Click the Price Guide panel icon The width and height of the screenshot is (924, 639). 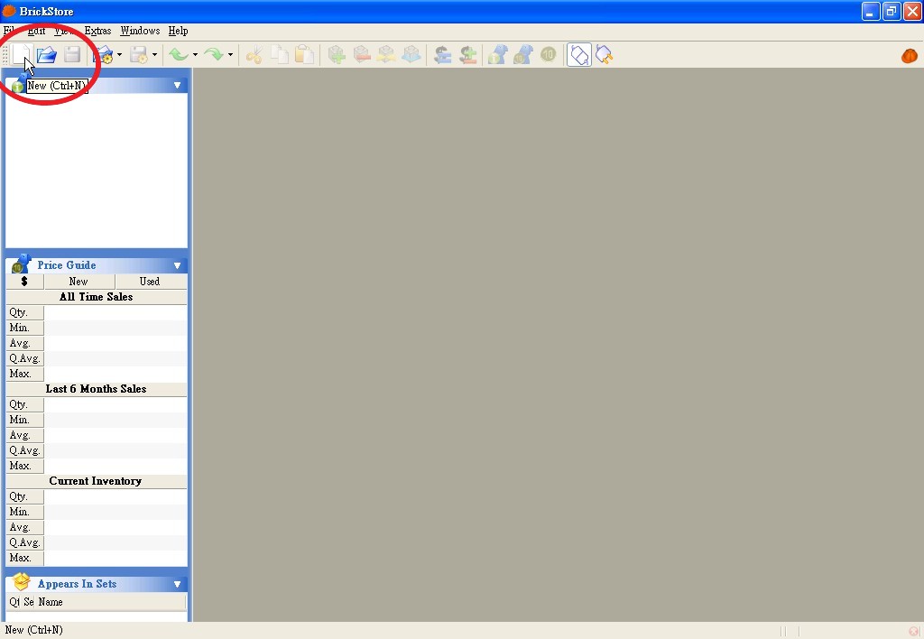[22, 264]
